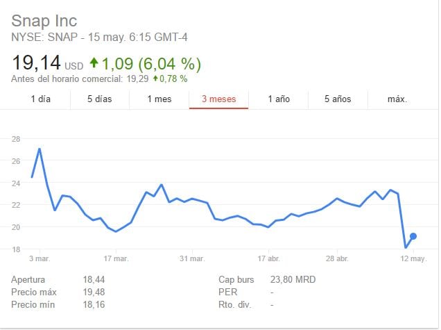Screen dimensions: 441x330
Task: Click the 12 may. date label
Action: click(x=411, y=258)
